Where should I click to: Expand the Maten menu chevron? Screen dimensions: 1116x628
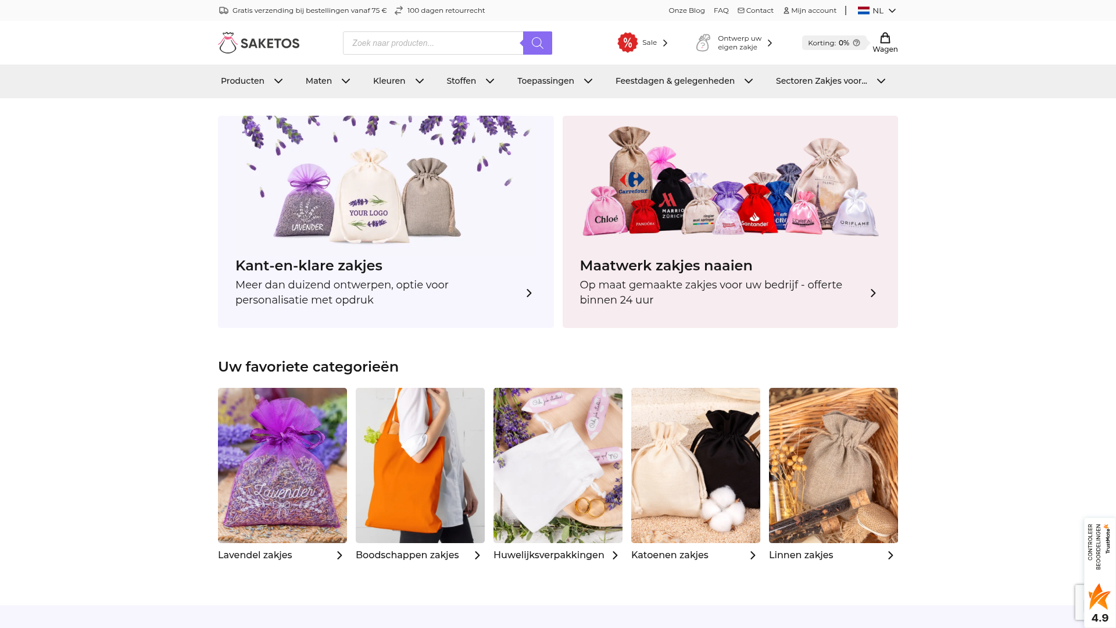coord(346,81)
